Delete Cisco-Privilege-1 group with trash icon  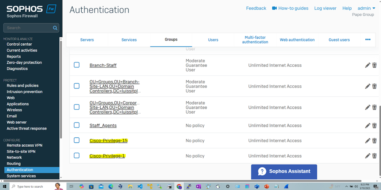point(374,156)
